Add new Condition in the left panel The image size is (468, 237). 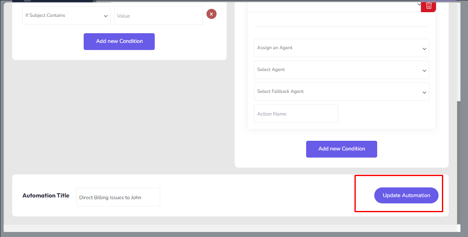(119, 42)
